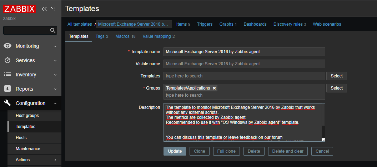377x167 pixels.
Task: Select the Templates form tab
Action: tap(79, 36)
